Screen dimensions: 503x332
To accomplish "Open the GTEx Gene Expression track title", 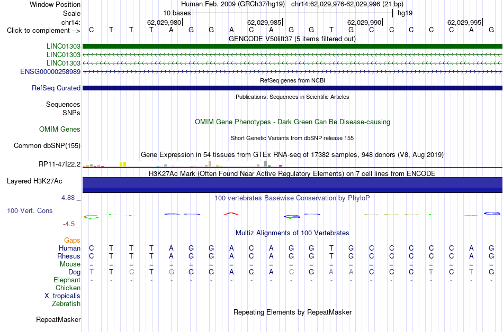I will [x=292, y=155].
